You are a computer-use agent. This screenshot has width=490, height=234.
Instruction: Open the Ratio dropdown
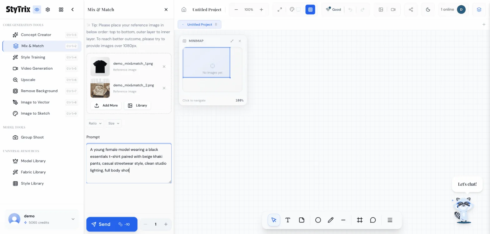click(95, 123)
